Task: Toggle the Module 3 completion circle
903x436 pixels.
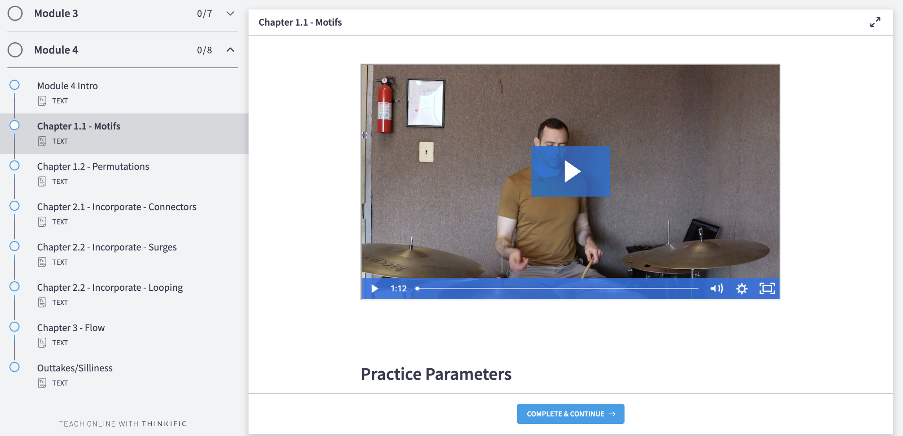Action: click(x=15, y=13)
